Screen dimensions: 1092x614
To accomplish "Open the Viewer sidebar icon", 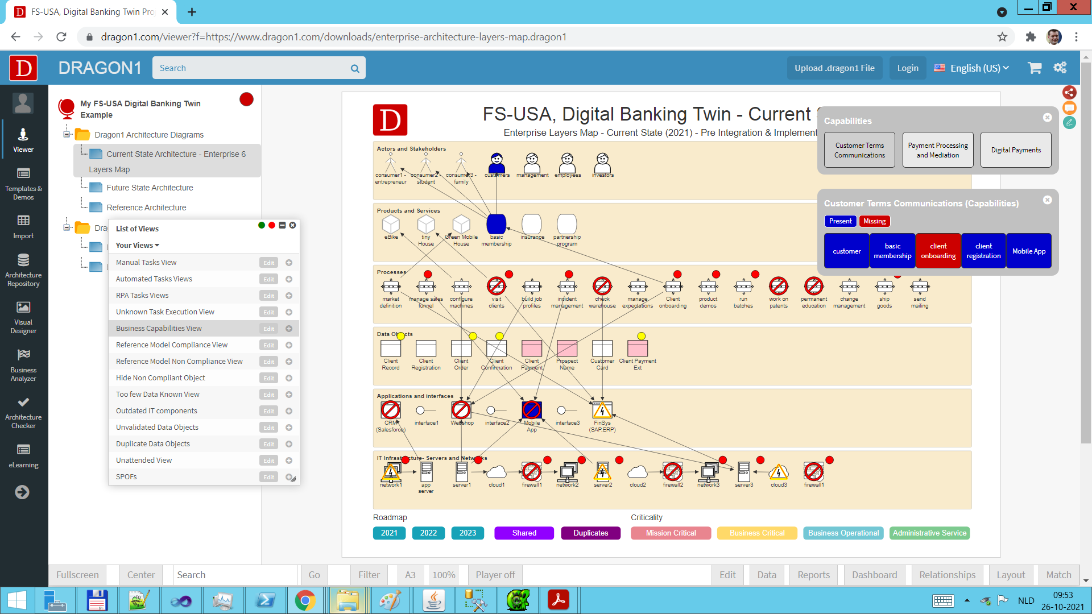I will 23,140.
